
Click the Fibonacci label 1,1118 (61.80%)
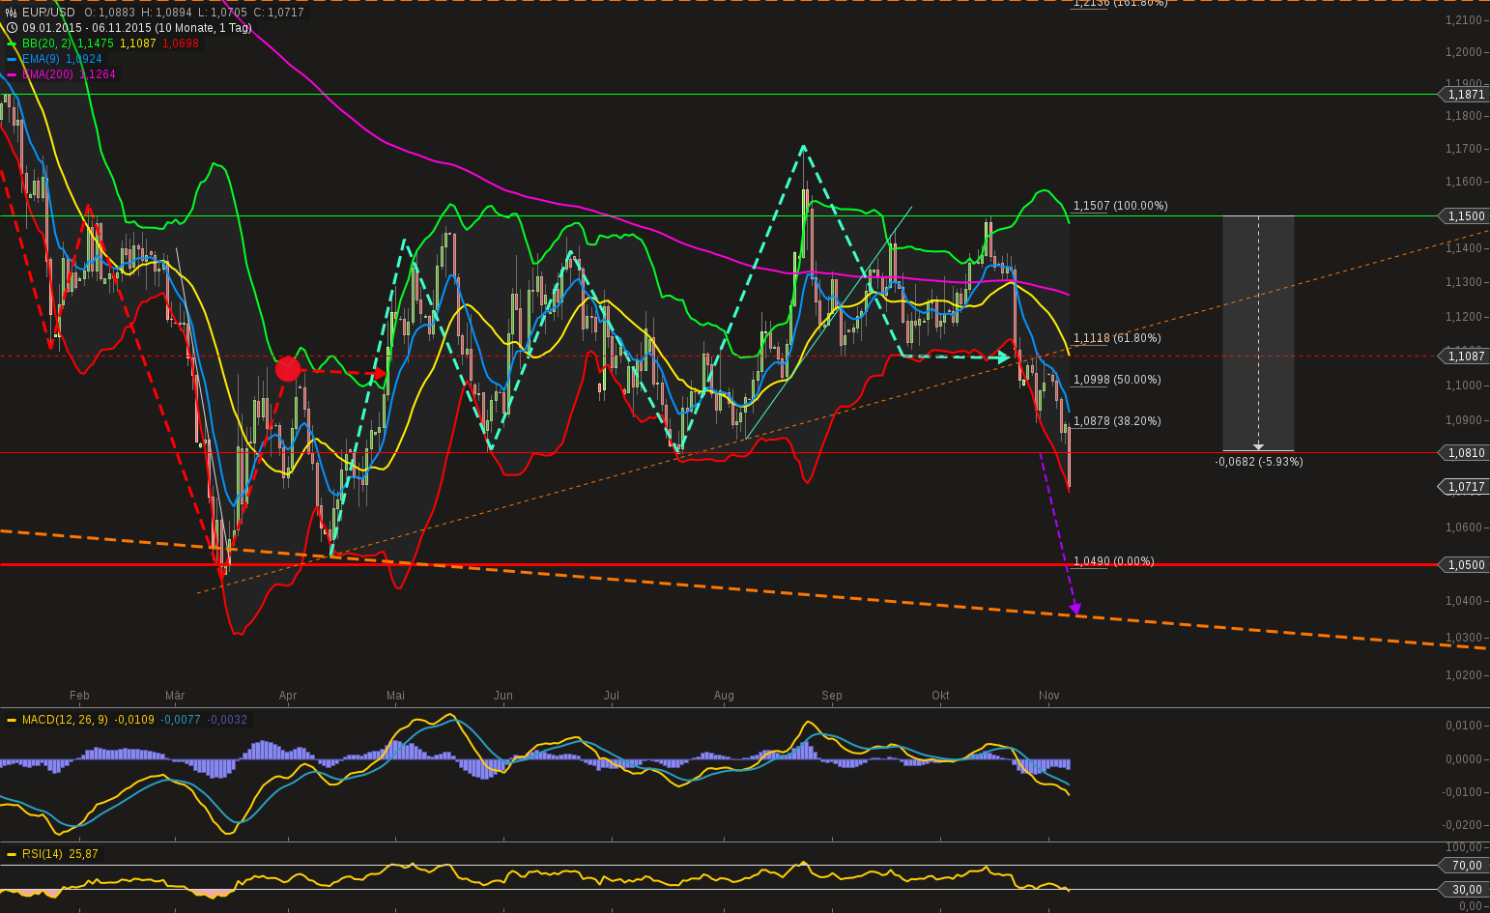1118,338
